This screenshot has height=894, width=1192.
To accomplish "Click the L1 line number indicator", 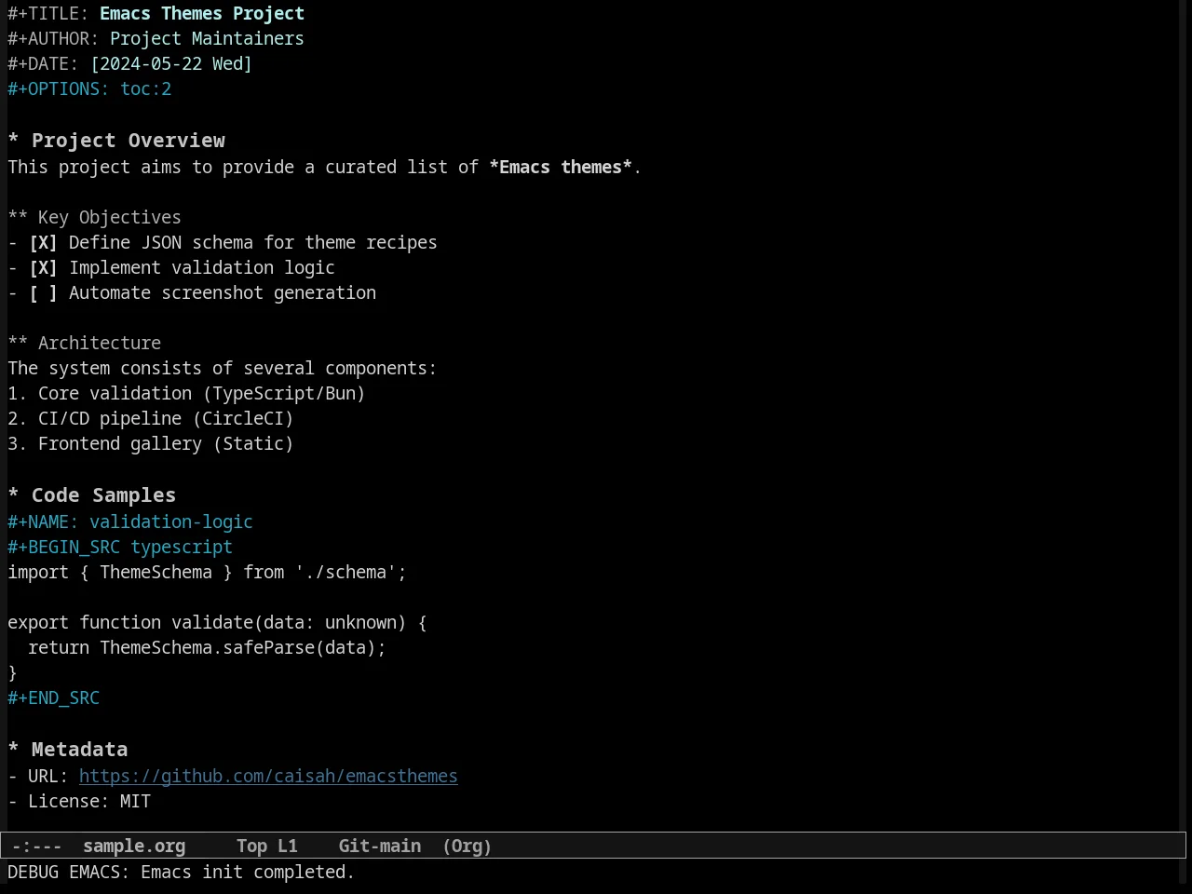I will [288, 847].
